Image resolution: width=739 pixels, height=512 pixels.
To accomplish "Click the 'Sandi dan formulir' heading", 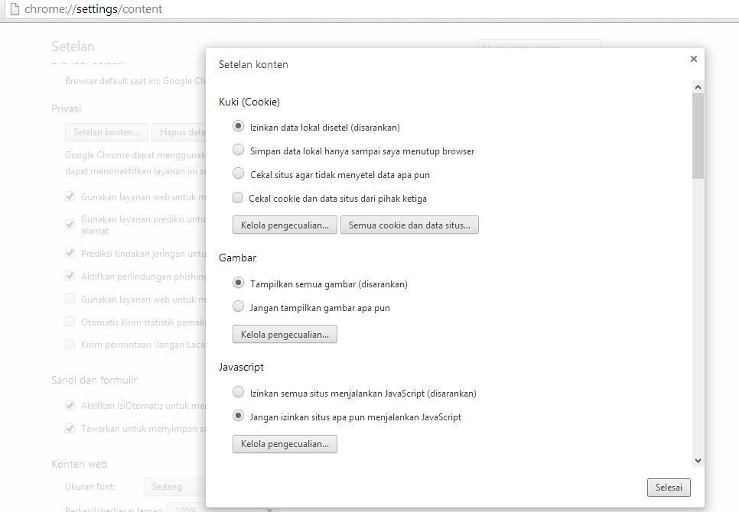I will click(94, 380).
